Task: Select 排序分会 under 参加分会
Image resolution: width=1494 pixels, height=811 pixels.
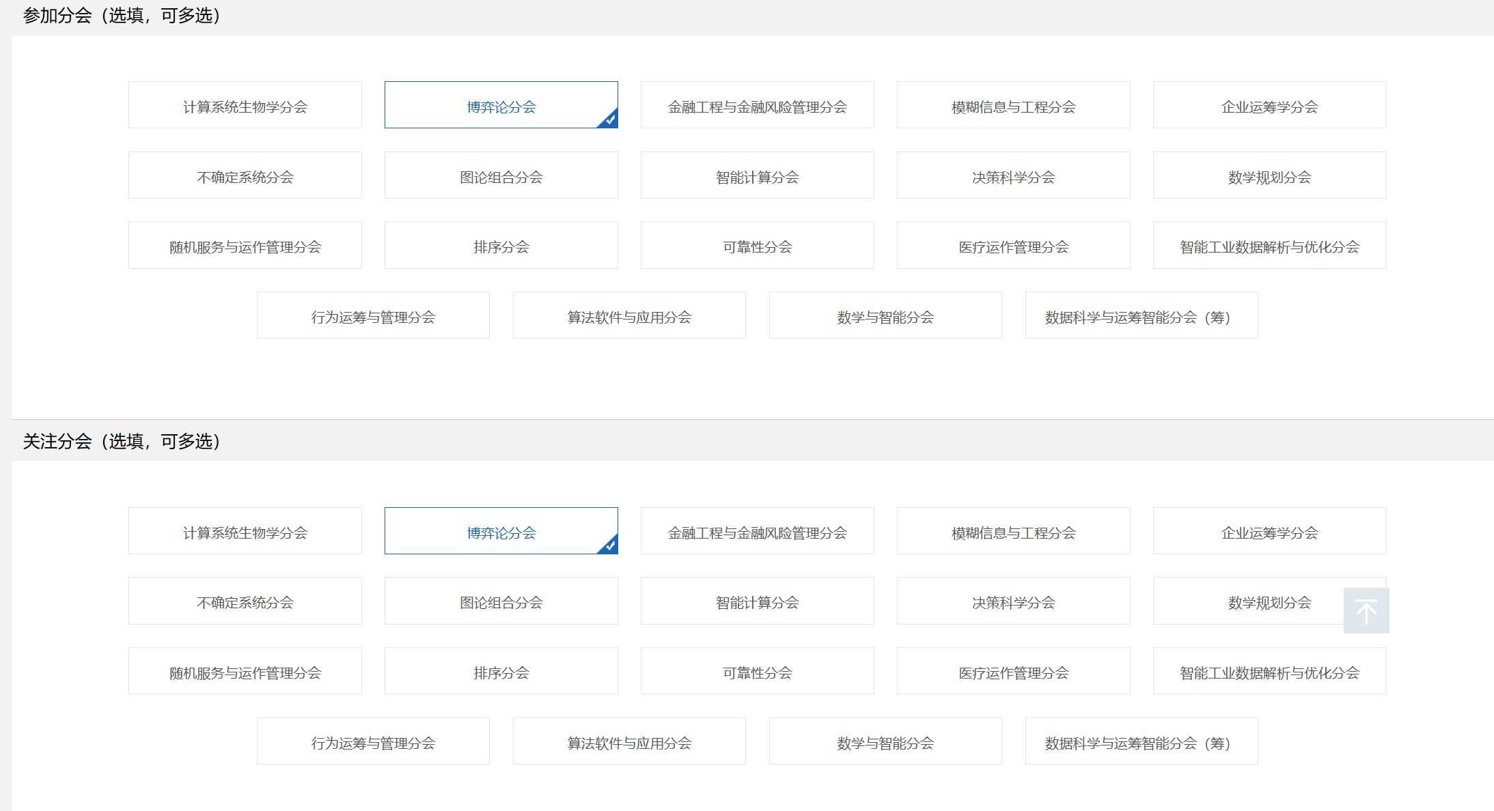Action: [x=501, y=245]
